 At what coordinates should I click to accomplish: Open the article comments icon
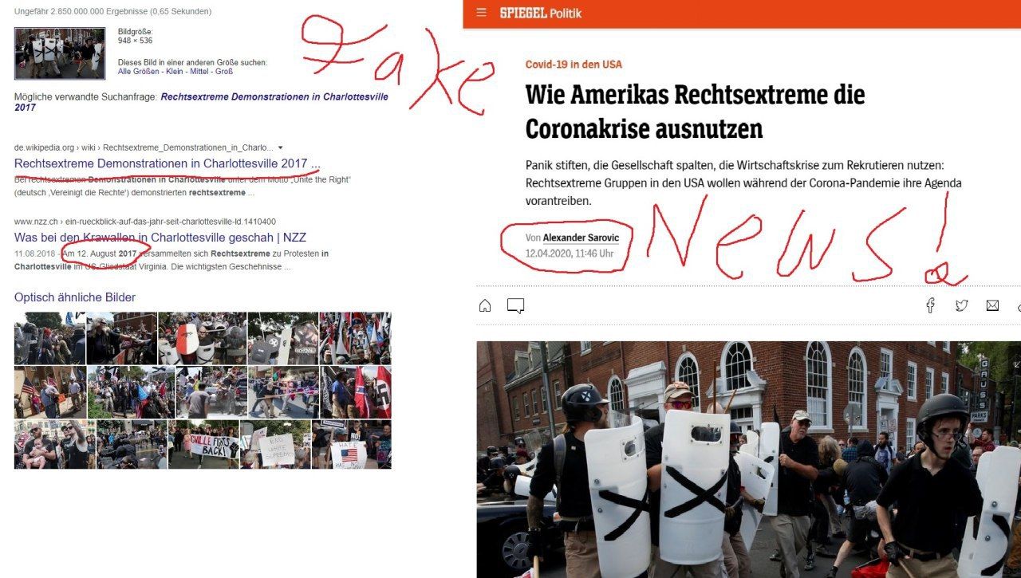click(x=515, y=305)
